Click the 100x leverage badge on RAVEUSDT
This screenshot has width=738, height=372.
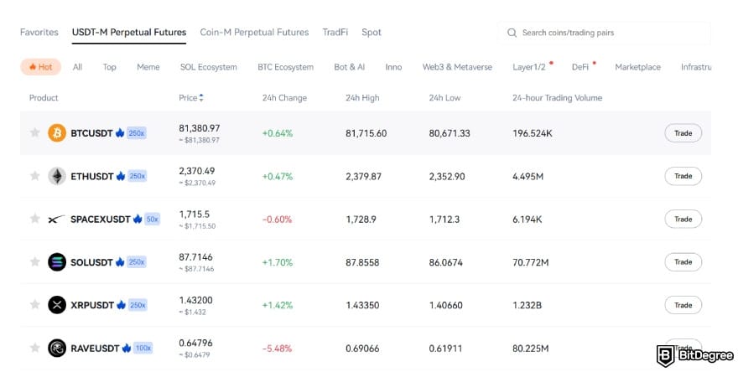click(143, 348)
